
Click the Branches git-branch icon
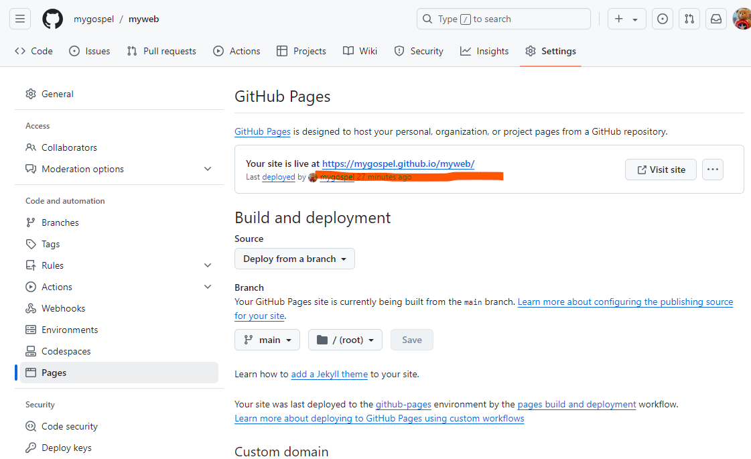31,222
